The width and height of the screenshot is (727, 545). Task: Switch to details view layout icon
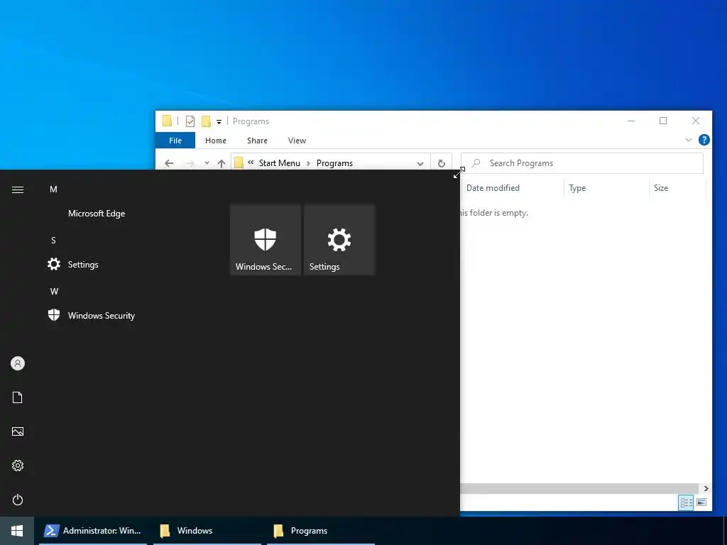click(x=687, y=502)
